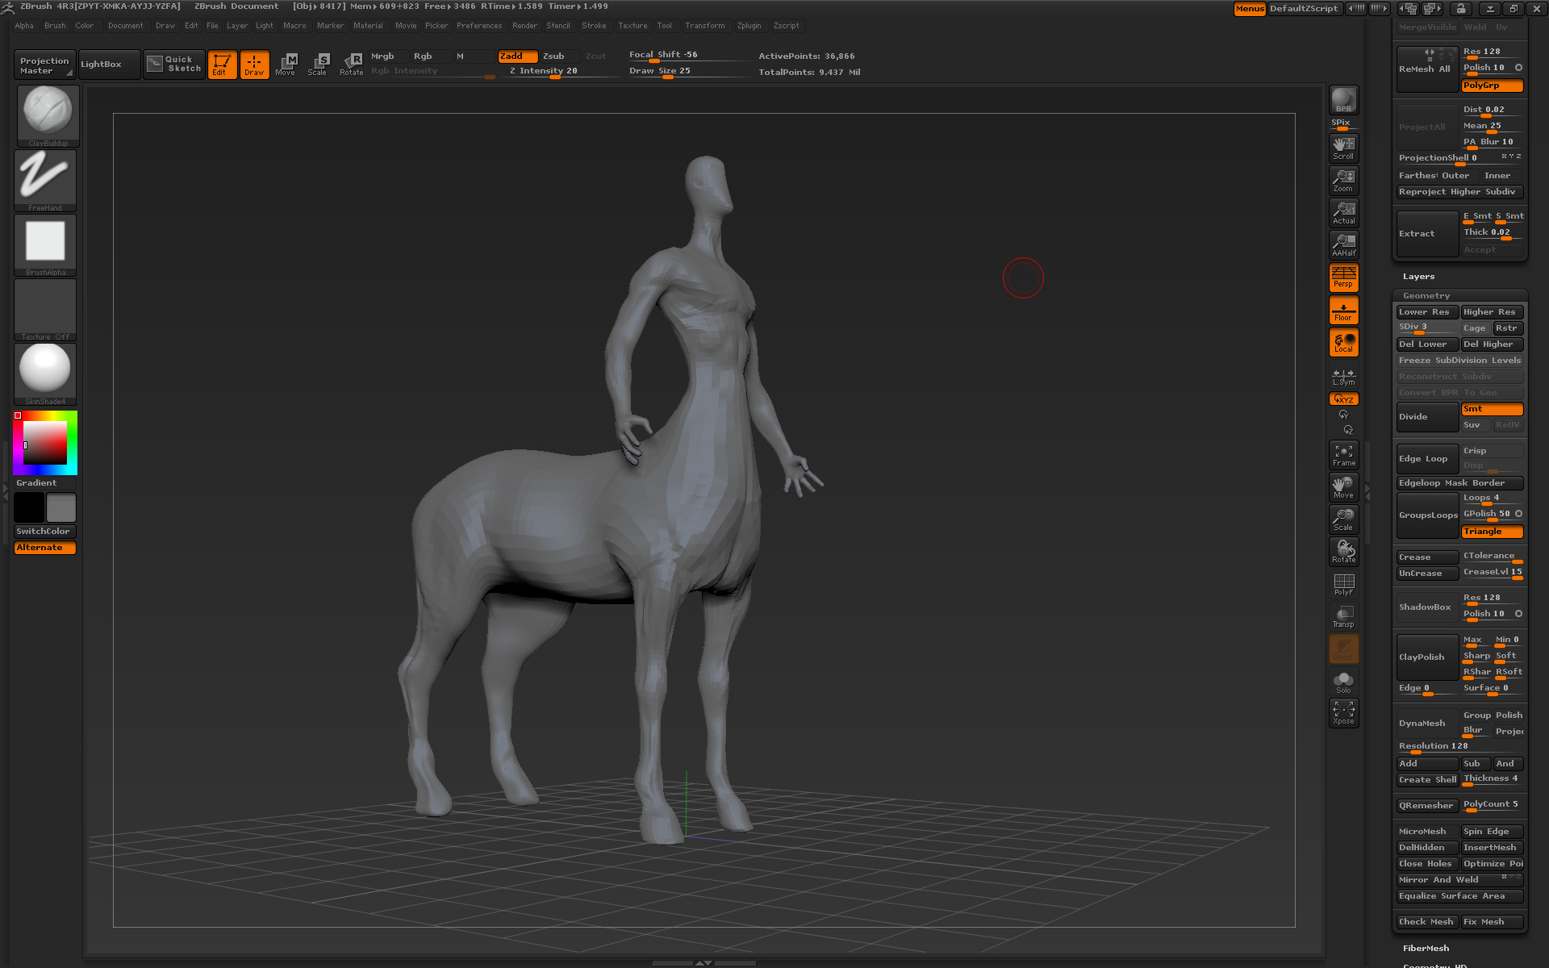Turn off Smt smoothing option
Image resolution: width=1549 pixels, height=968 pixels.
(1492, 409)
